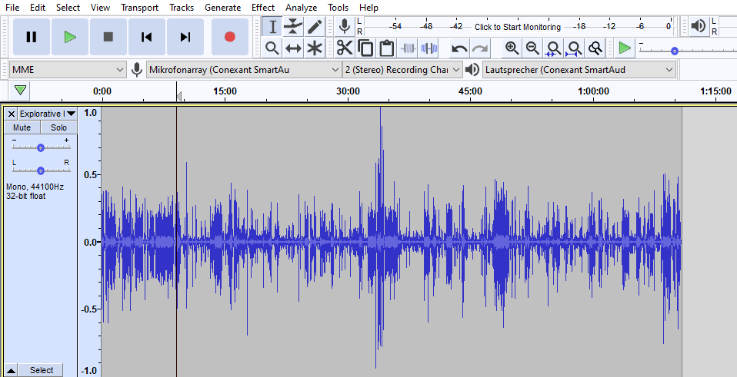
Task: Open the Mikrofonarray recording device dropdown
Action: click(x=243, y=70)
